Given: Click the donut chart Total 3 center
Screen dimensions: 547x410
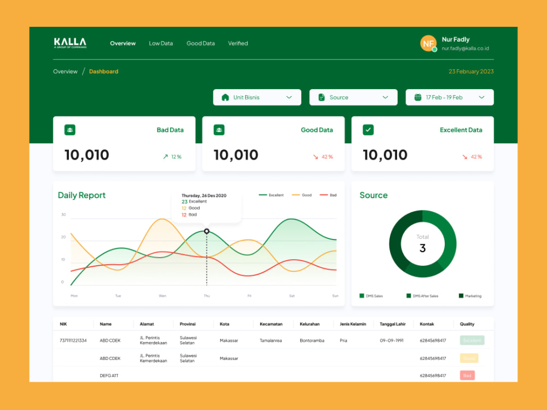Looking at the screenshot, I should pyautogui.click(x=422, y=243).
